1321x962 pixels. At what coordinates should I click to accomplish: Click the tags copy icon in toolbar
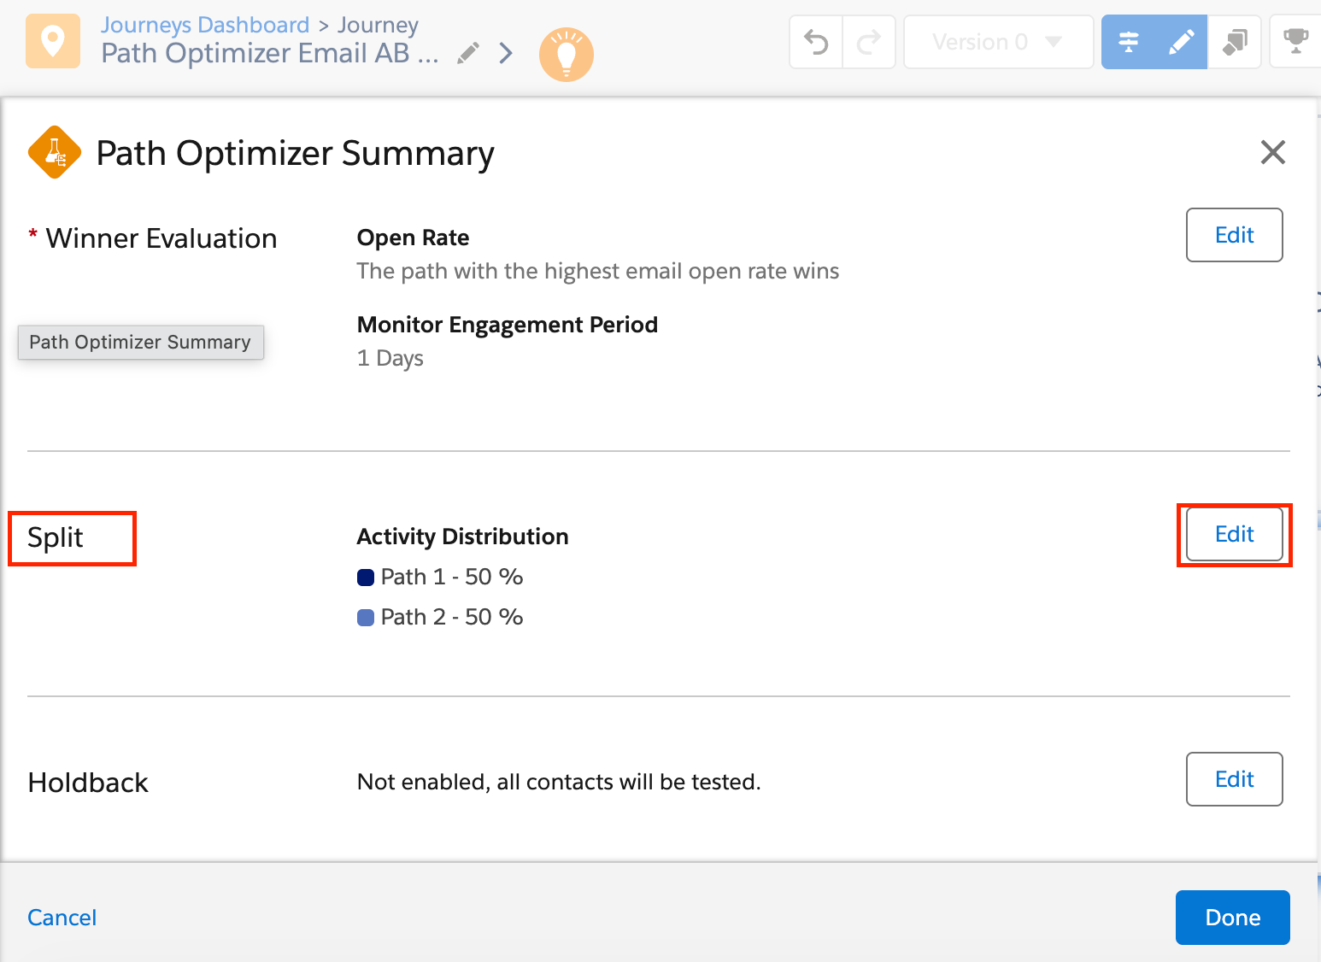(x=1235, y=42)
